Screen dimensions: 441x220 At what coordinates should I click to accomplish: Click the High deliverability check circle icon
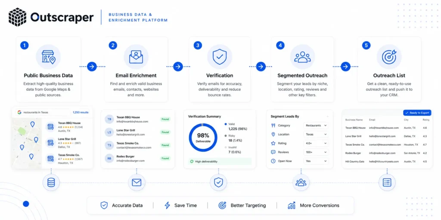click(x=192, y=162)
